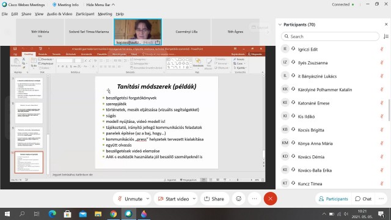Click the red leave meeting button
Image resolution: width=391 pixels, height=220 pixels.
270,199
